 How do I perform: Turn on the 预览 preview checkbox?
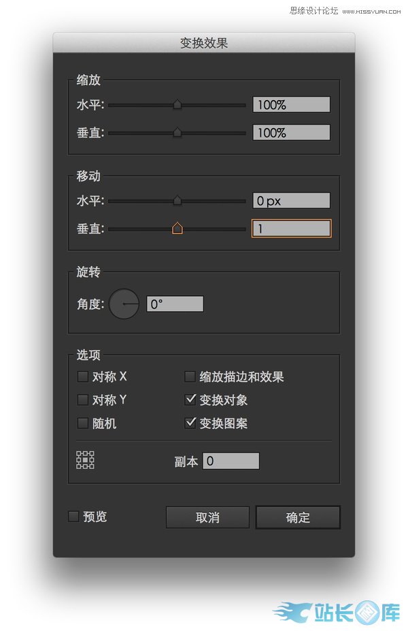tap(73, 517)
